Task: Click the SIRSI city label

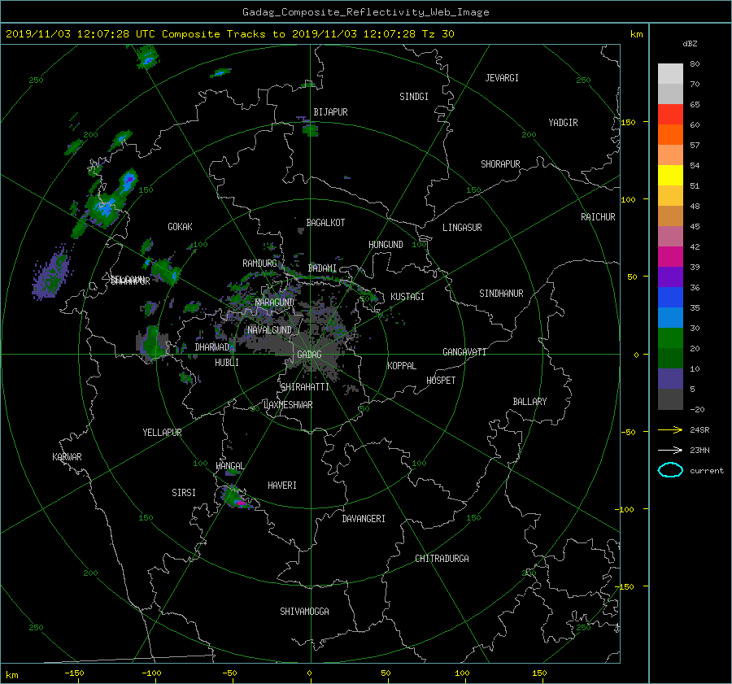Action: (x=184, y=493)
